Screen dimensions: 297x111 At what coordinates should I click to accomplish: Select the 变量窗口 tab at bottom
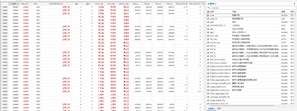tap(211, 109)
